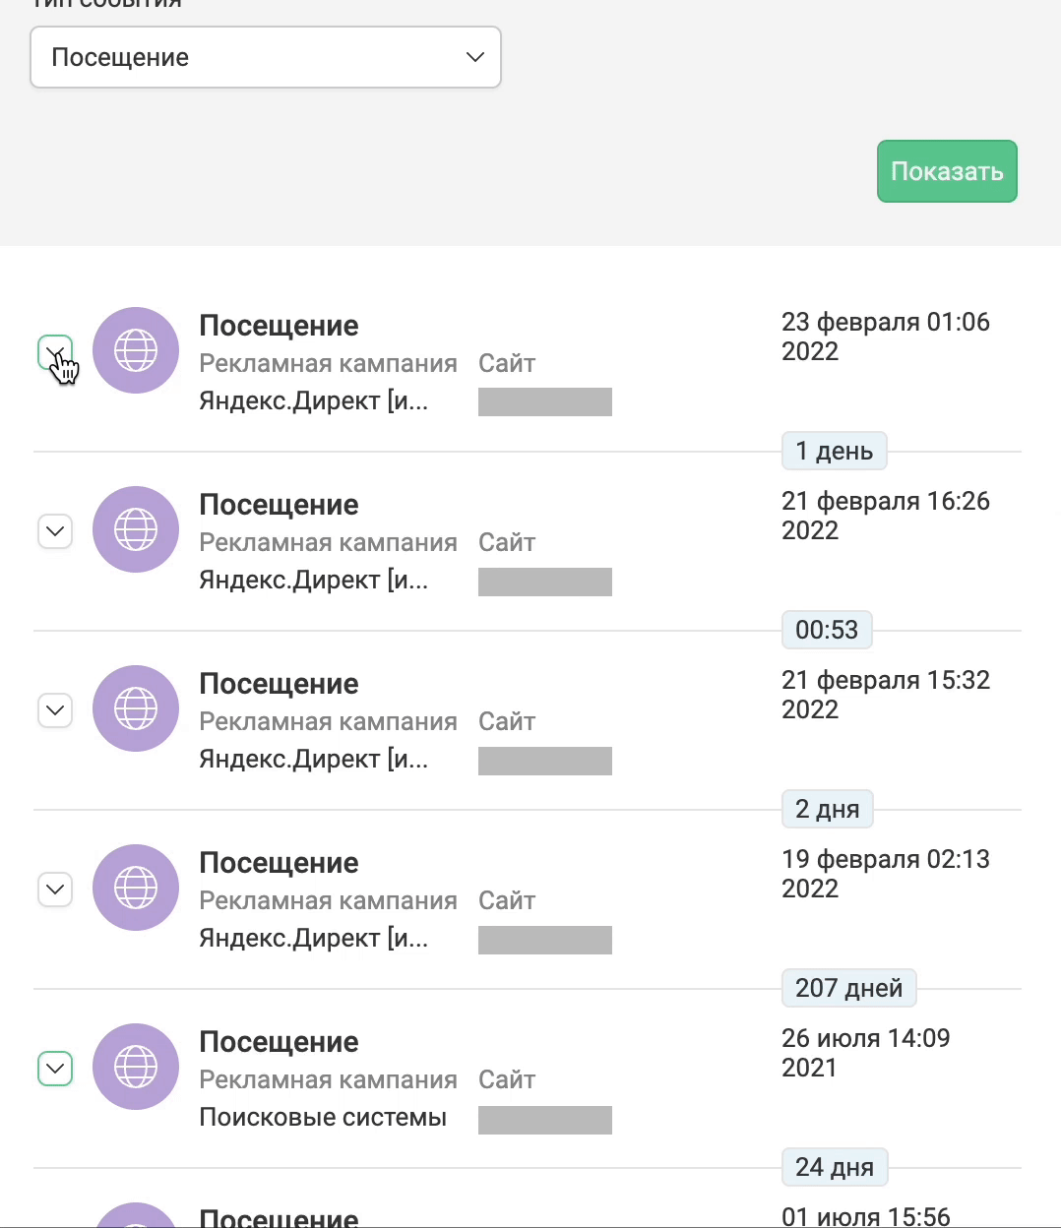This screenshot has width=1061, height=1228.
Task: Click redacted site value of 21 февраля 16:26 visit
Action: click(545, 582)
